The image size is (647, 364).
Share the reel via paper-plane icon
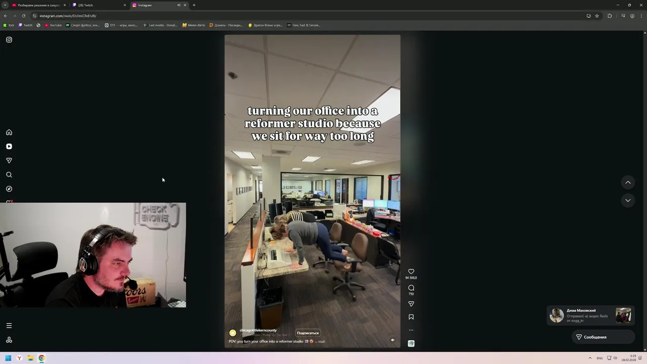411,304
